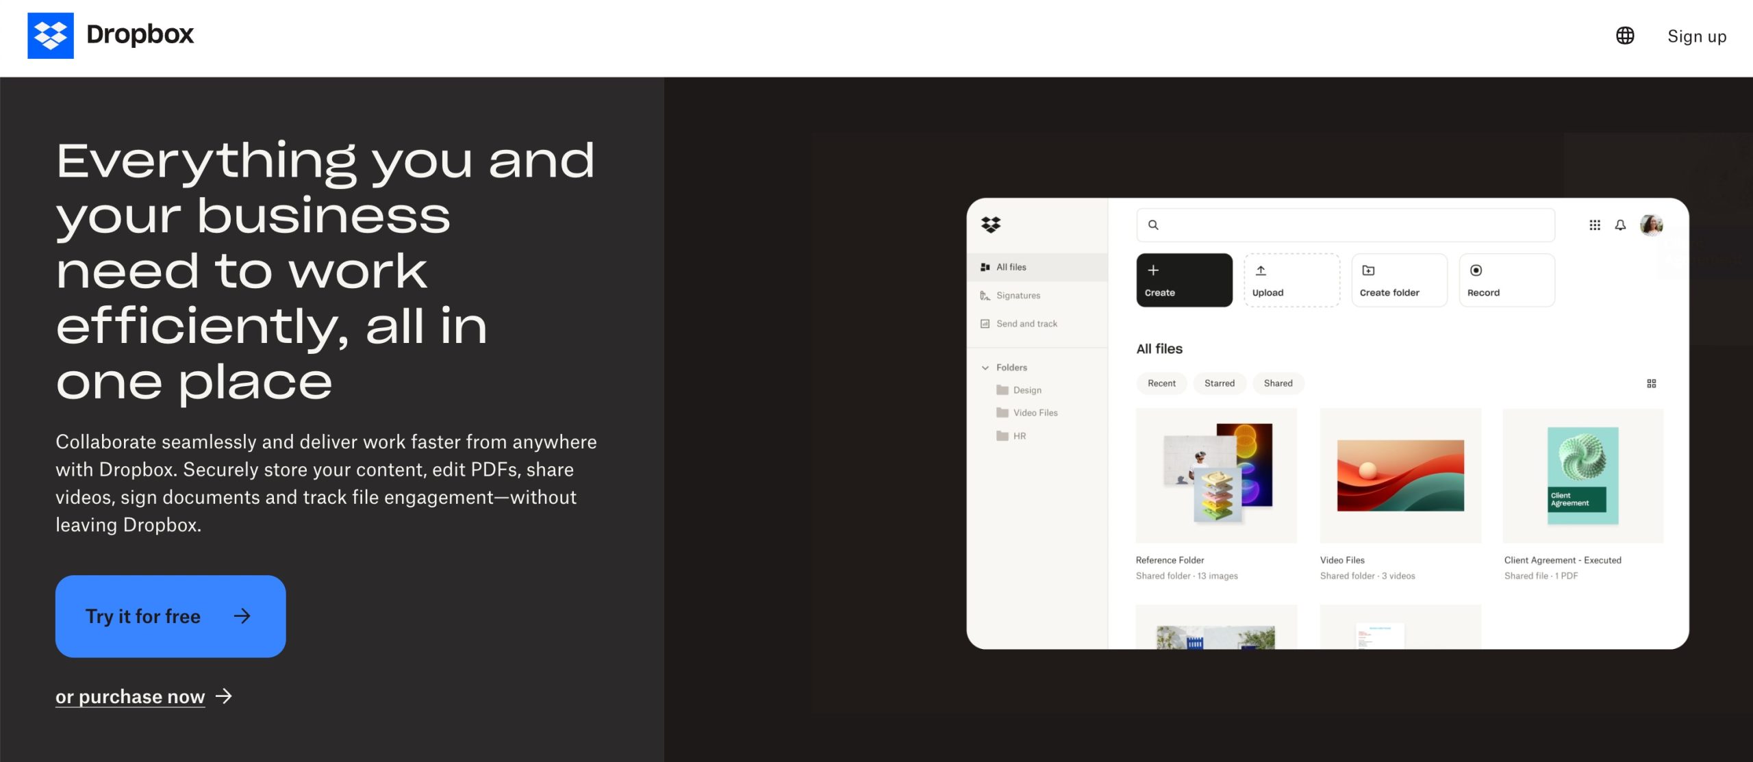
Task: Expand the Design folder in sidebar
Action: click(x=1025, y=390)
